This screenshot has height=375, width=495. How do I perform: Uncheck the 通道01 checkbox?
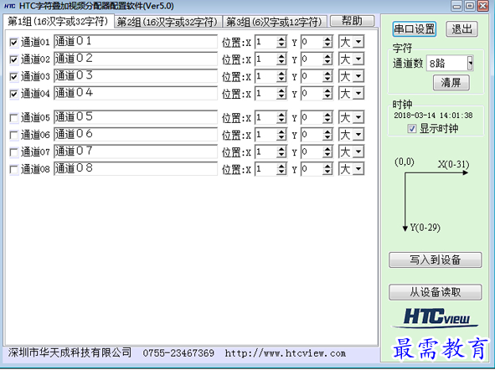tap(13, 42)
